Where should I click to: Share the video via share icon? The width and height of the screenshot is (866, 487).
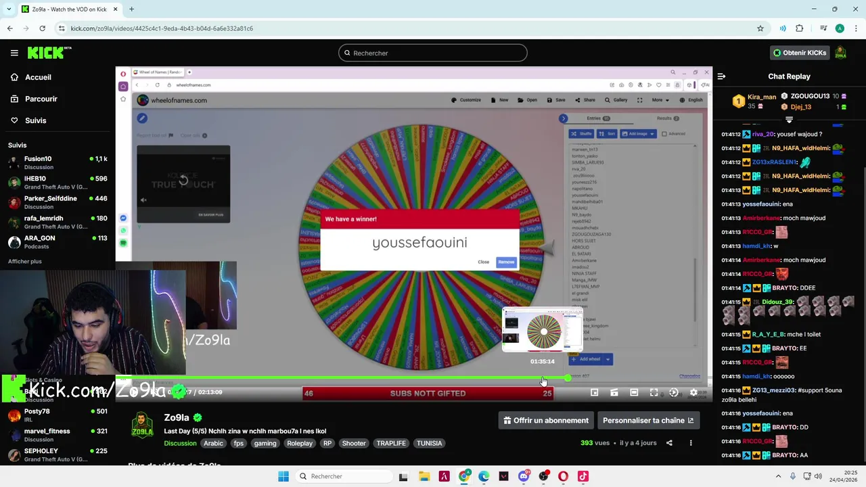tap(669, 443)
